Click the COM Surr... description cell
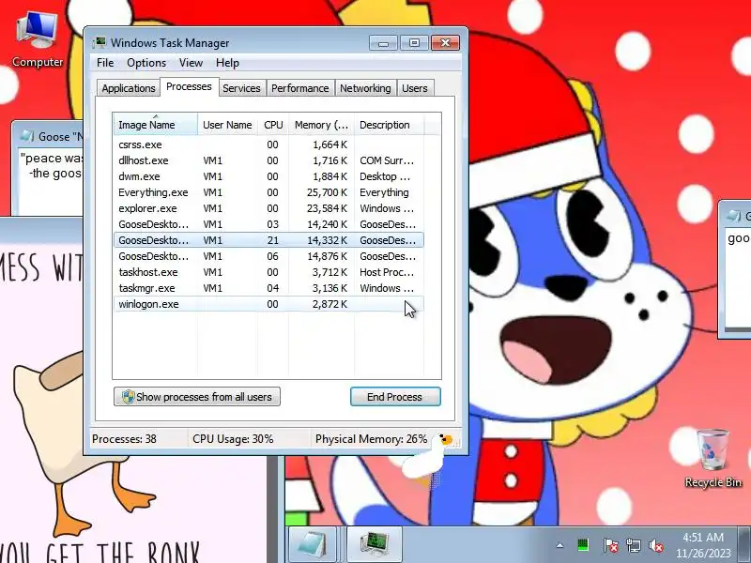Screen dimensions: 751x563 click(x=387, y=160)
